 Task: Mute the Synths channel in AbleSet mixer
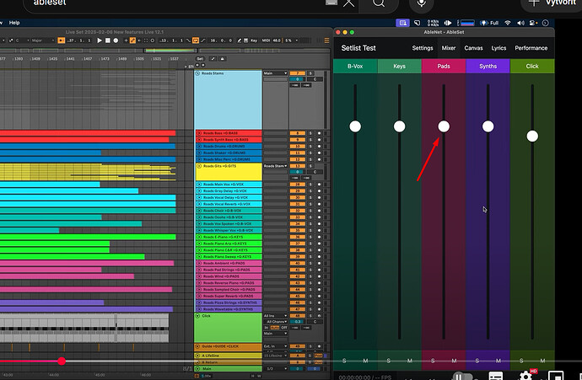click(498, 361)
